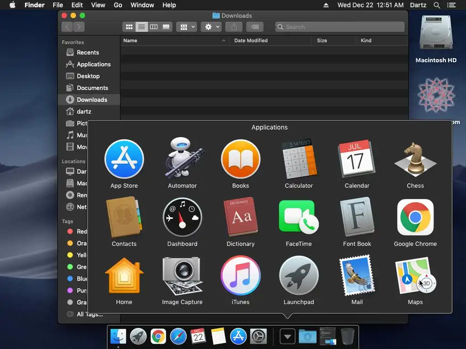Open App Store from Applications stack
The image size is (466, 349).
[124, 159]
